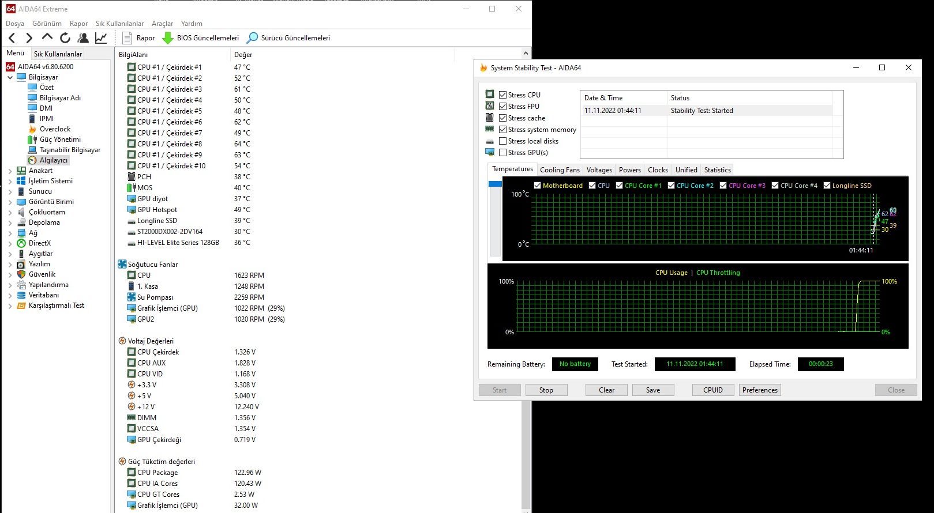Image resolution: width=934 pixels, height=513 pixels.
Task: Expand the İşletim Sistemi tree node
Action: [x=10, y=181]
